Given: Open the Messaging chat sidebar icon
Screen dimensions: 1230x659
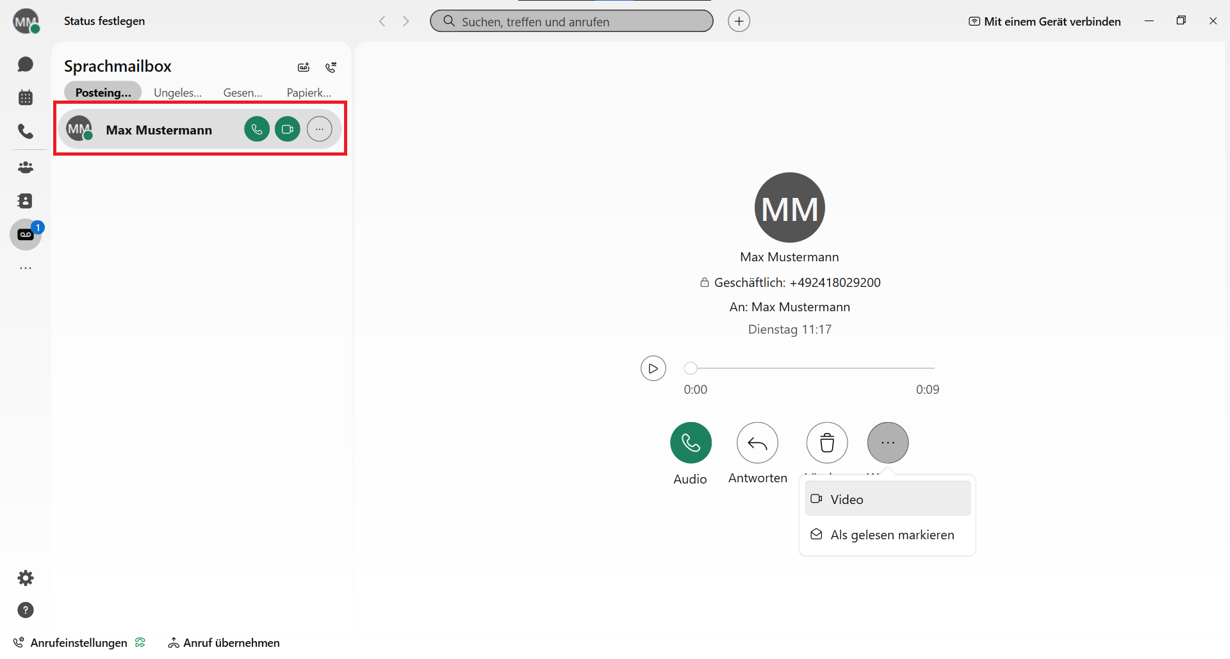Looking at the screenshot, I should click(x=26, y=64).
